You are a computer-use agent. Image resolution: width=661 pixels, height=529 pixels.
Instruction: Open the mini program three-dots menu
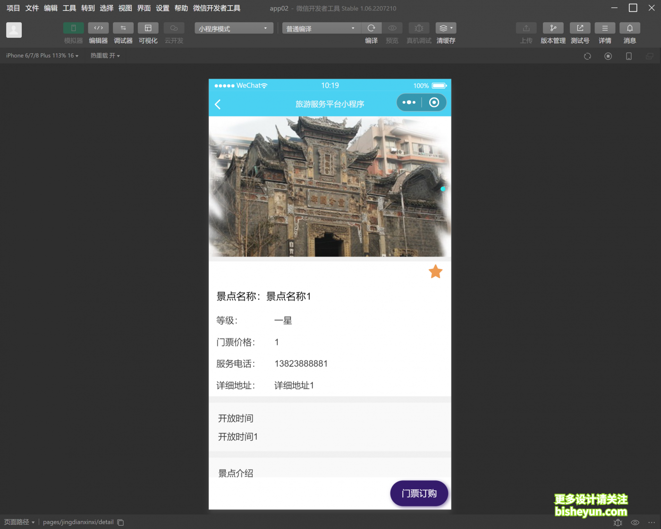tap(409, 102)
